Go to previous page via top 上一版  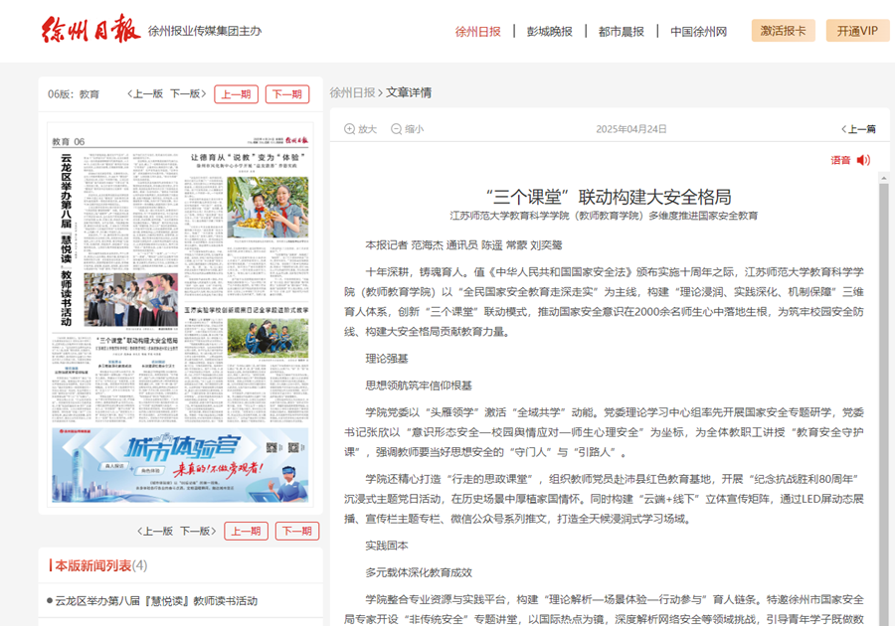click(145, 94)
